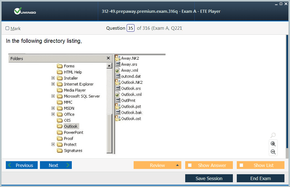Click the Proof folder icon
Screen dimensions: 290x187
60,138
